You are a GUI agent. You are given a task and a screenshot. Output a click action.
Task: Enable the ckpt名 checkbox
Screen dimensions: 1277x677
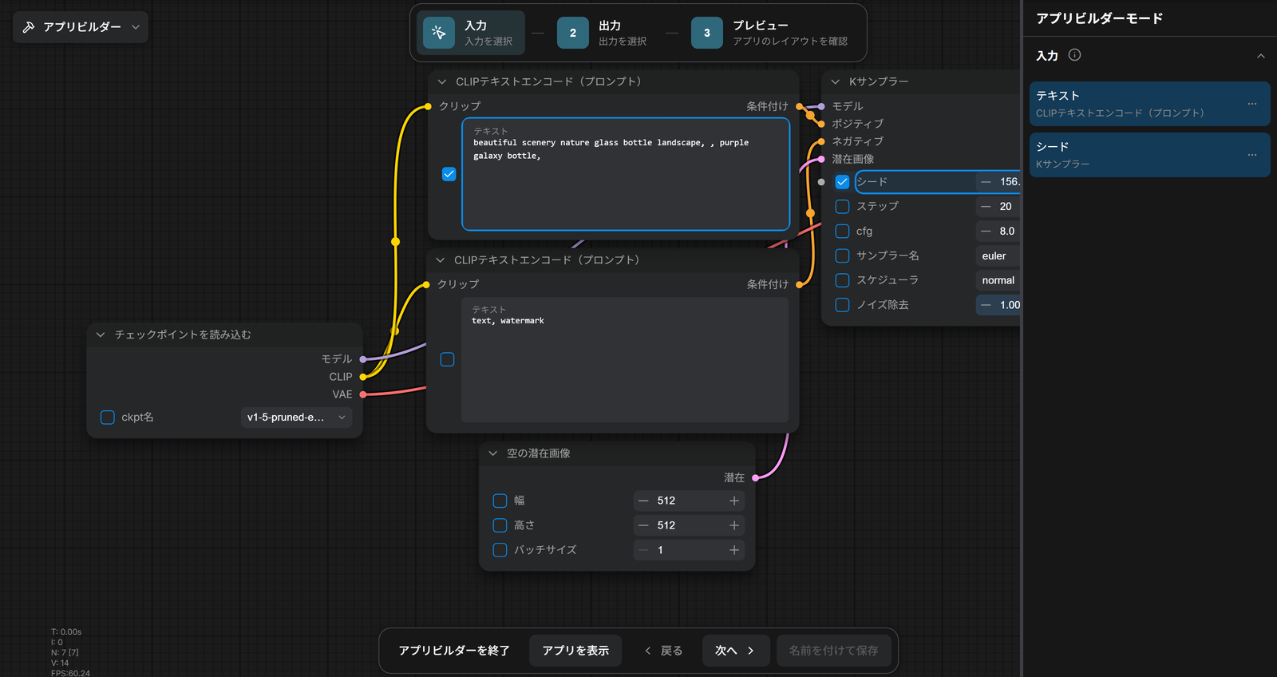coord(108,418)
